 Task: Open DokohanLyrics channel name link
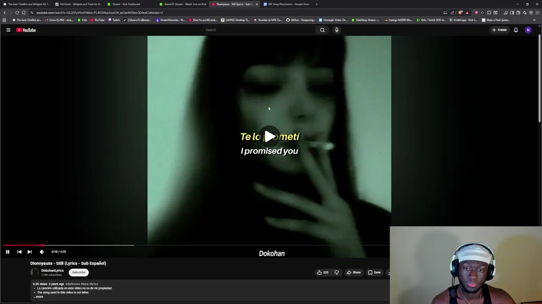[x=53, y=271]
